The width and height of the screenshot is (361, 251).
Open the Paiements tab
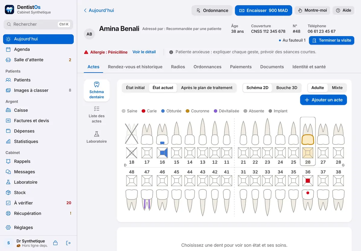[x=241, y=67]
